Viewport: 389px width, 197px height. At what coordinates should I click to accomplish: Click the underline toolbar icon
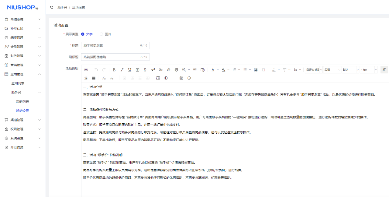[130, 70]
